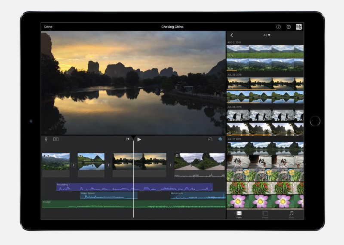Click the undo arrow icon
344x245 pixels.
[210, 139]
